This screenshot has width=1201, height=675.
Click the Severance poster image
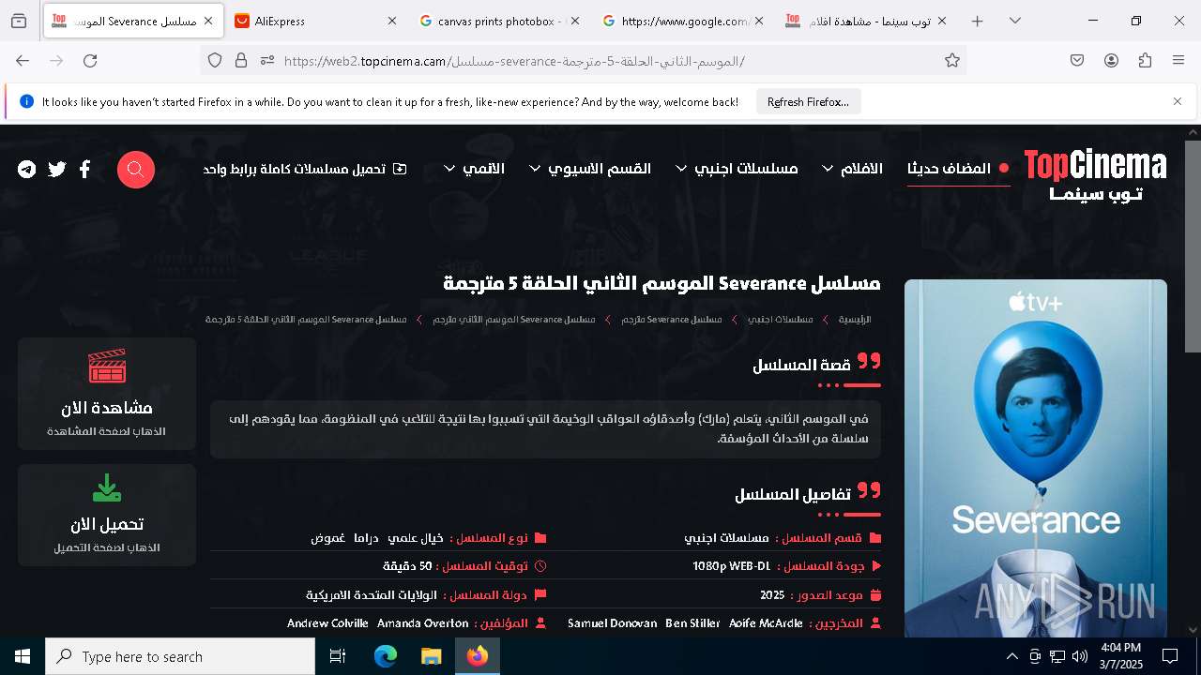point(1036,458)
